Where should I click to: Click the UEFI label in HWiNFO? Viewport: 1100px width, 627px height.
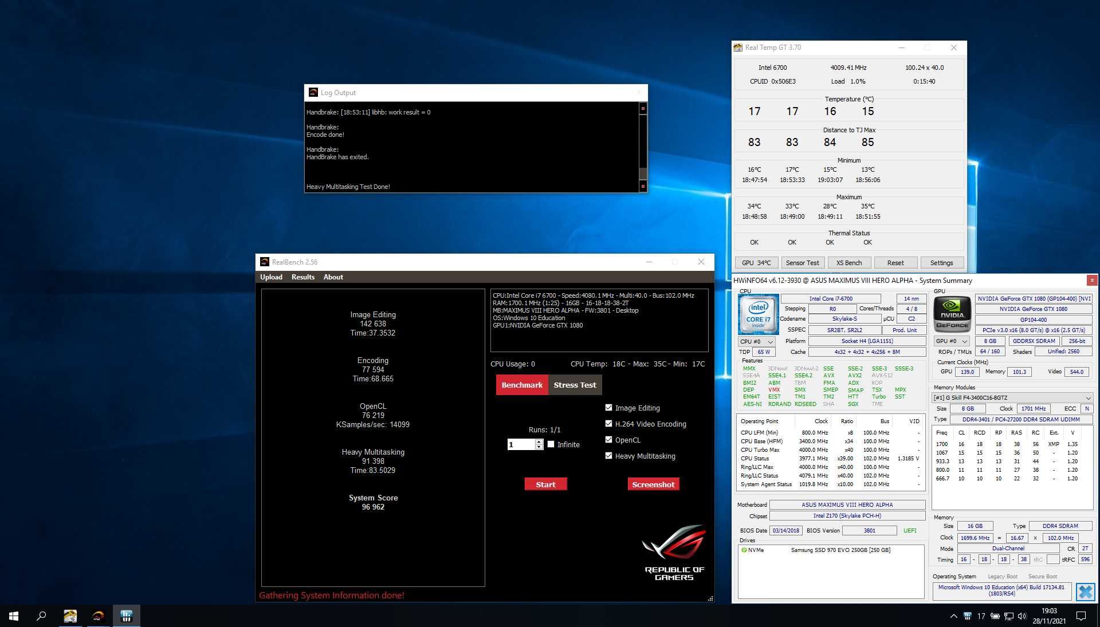[910, 530]
